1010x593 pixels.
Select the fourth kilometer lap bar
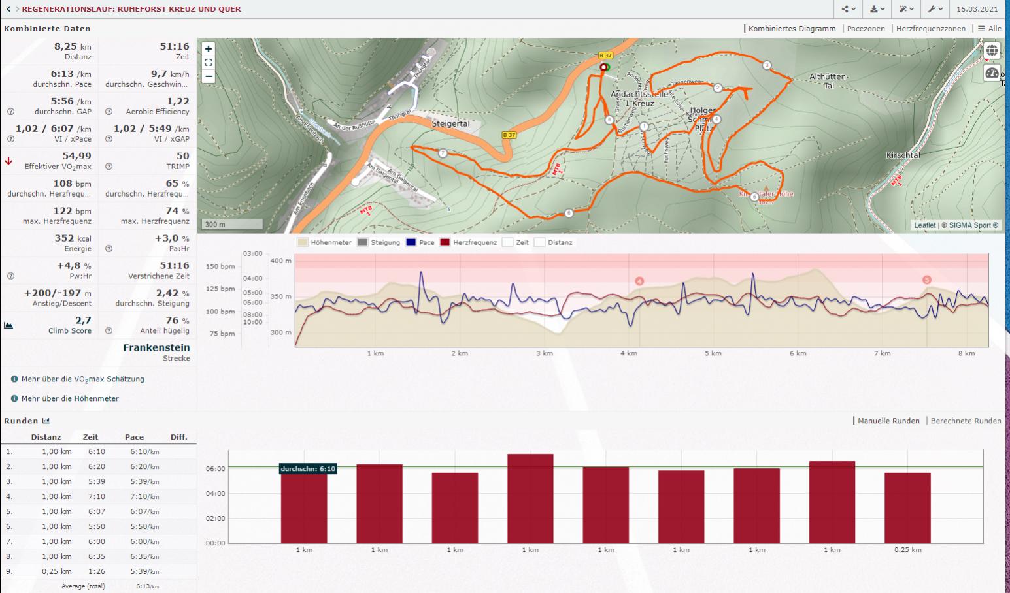530,498
